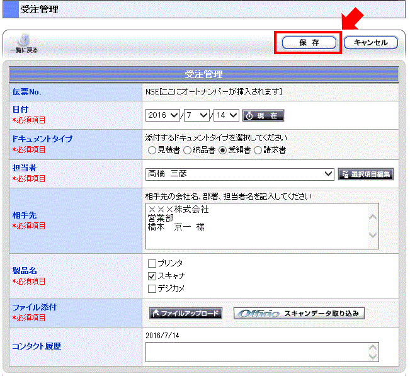Open the year 2016 dropdown
Viewport: 410px width, 376px height.
[x=162, y=115]
